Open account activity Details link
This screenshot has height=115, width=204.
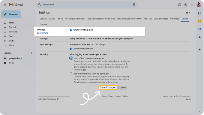tap(188, 99)
